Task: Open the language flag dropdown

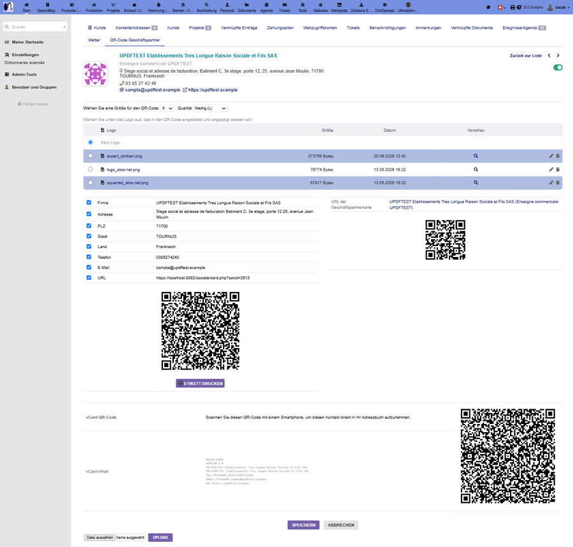Action: [502, 7]
